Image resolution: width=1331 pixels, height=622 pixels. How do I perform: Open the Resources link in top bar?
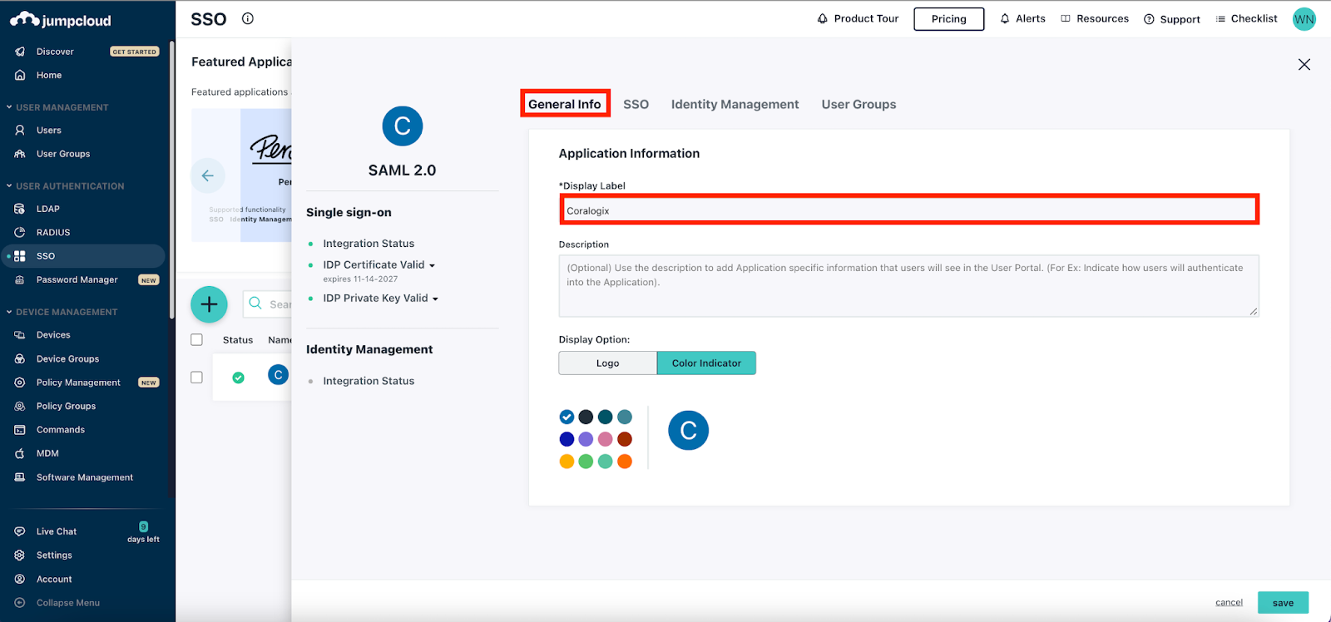pyautogui.click(x=1102, y=18)
